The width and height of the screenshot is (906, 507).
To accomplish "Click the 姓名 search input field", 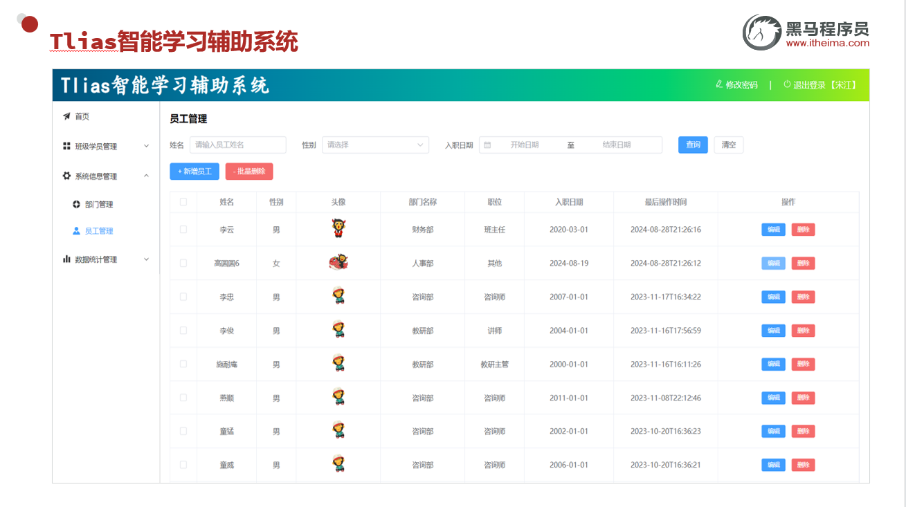I will (x=237, y=145).
